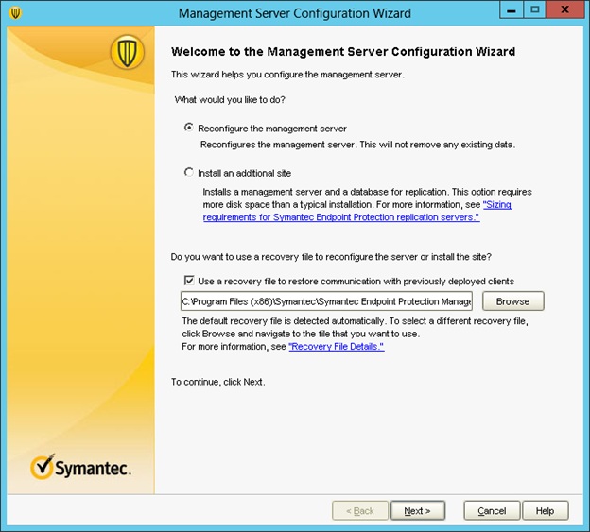This screenshot has width=590, height=532.
Task: Click the Next button
Action: [417, 511]
